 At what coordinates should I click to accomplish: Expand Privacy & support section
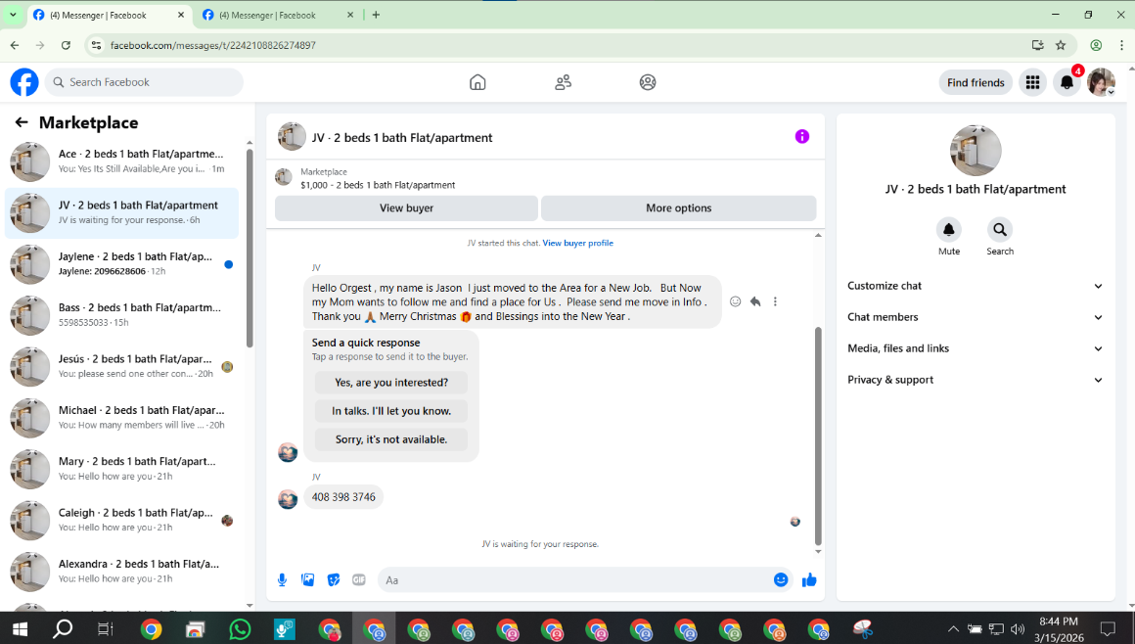976,380
